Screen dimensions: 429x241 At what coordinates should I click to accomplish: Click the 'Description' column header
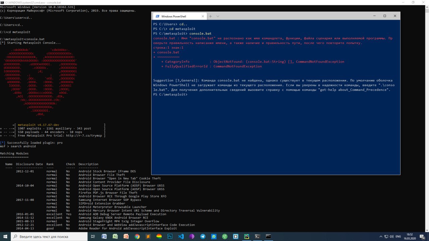[88, 164]
